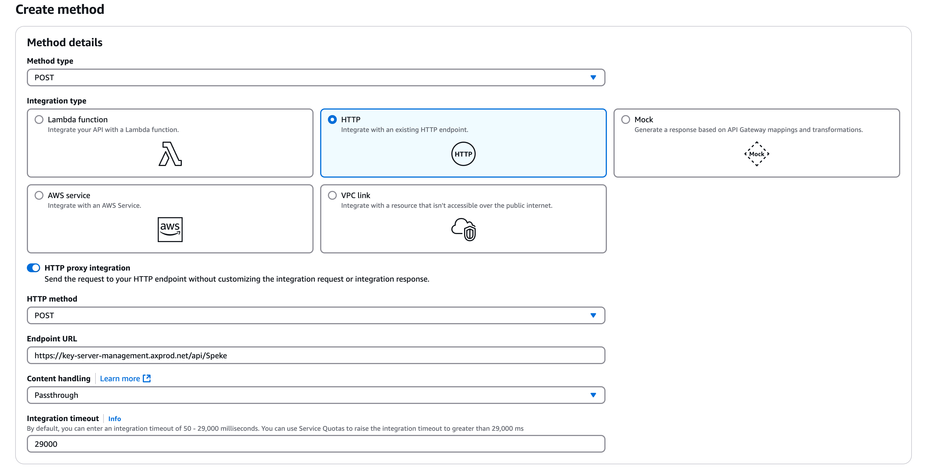The image size is (937, 467).
Task: Click the Method type dropdown arrow
Action: pyautogui.click(x=593, y=77)
